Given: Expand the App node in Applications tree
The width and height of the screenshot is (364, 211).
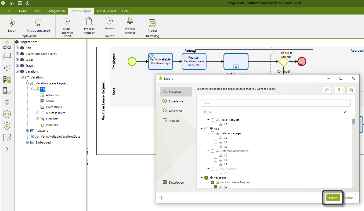Looking at the screenshot, I should click(17, 48).
